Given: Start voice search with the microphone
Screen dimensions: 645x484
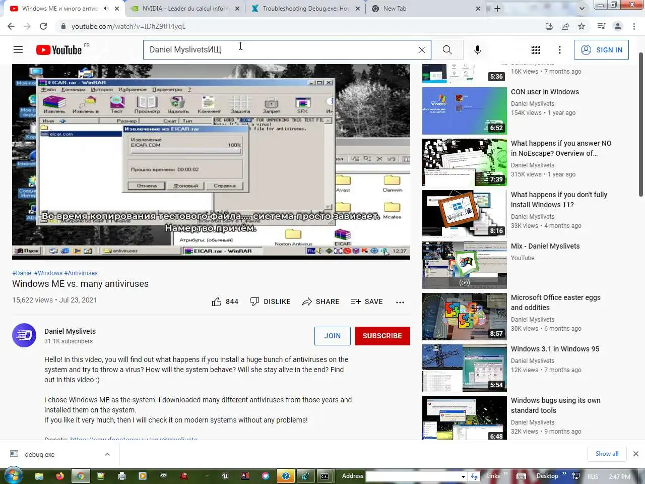Looking at the screenshot, I should (x=478, y=50).
